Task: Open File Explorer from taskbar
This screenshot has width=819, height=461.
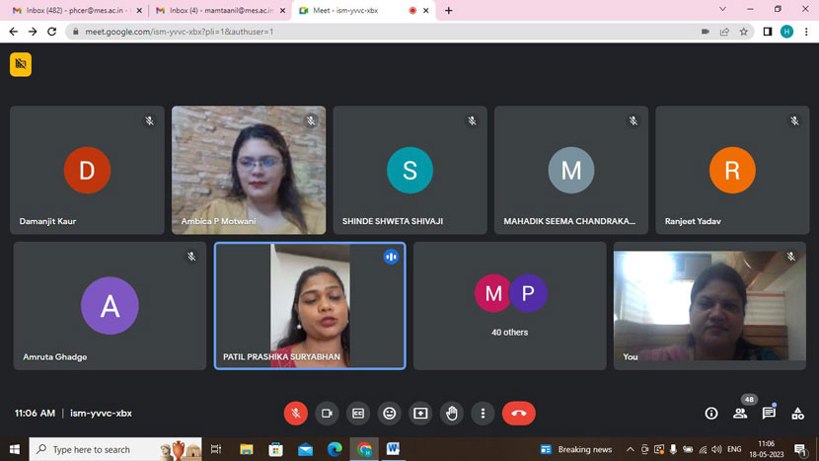Action: tap(246, 449)
